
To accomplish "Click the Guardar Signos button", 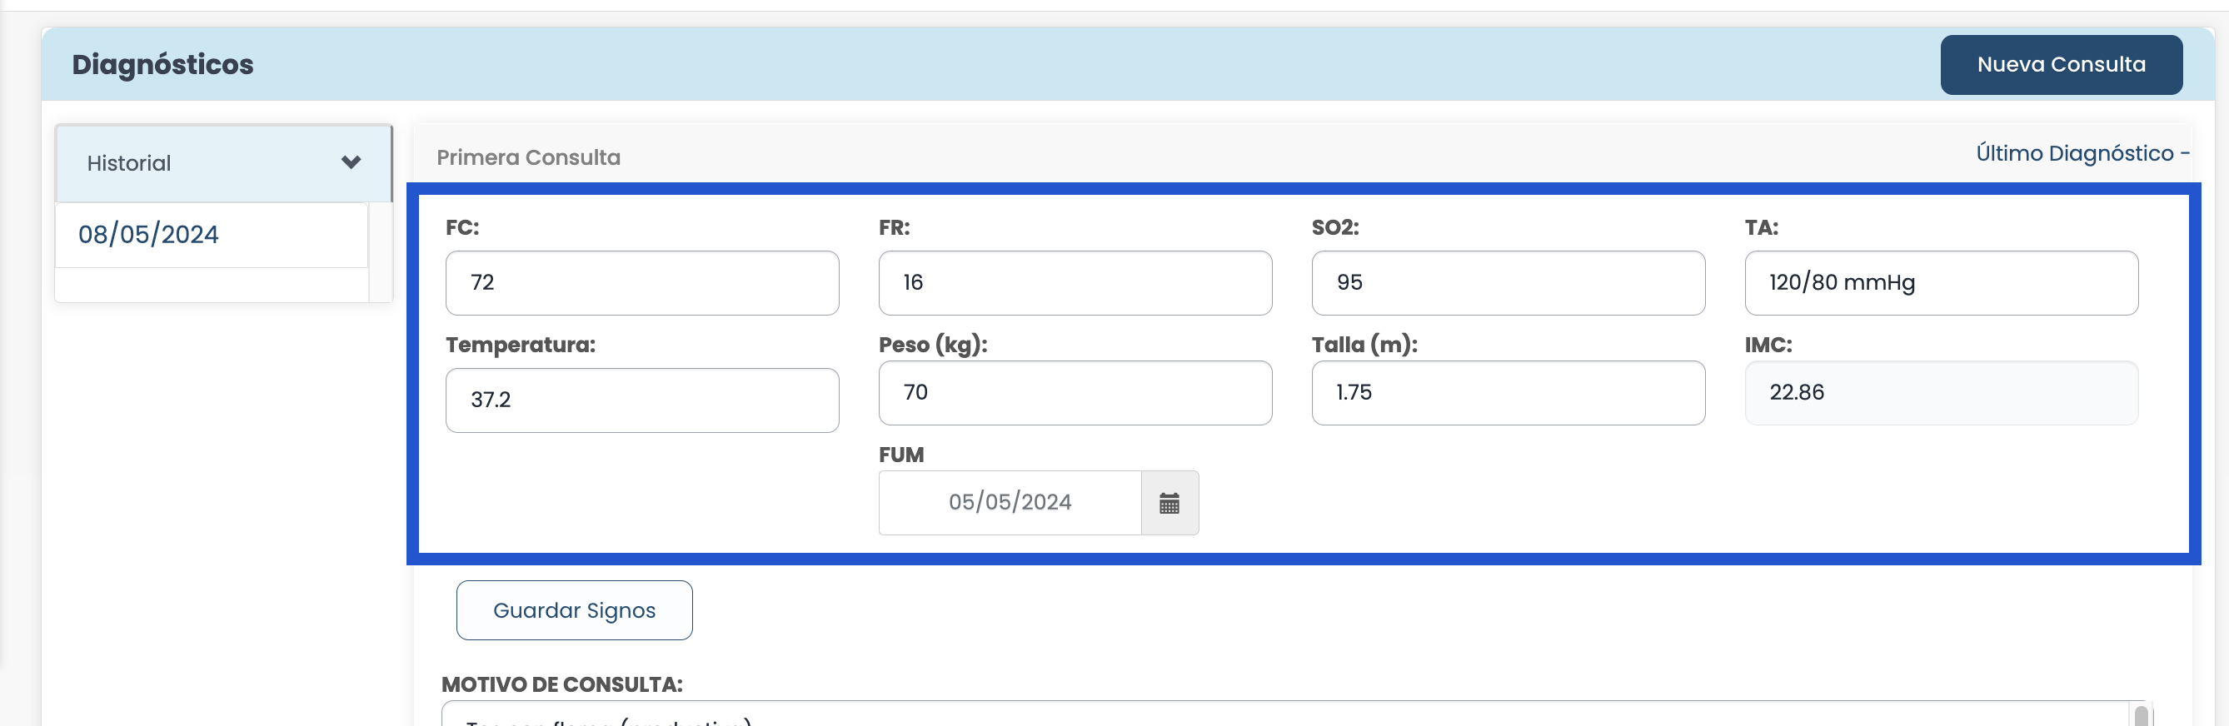I will (574, 610).
